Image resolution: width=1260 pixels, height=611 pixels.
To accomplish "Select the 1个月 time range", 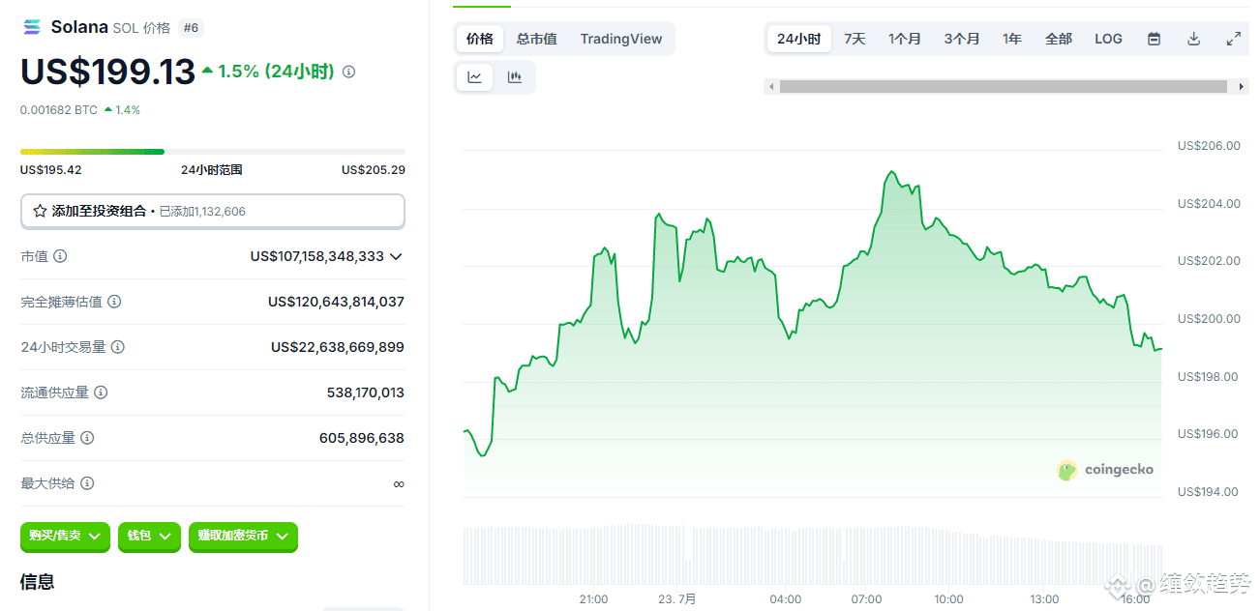I will click(905, 39).
